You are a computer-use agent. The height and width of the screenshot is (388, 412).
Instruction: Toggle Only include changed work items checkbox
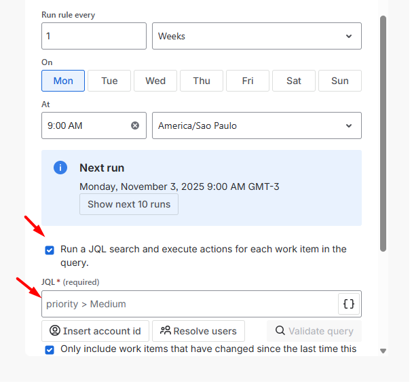pyautogui.click(x=50, y=350)
